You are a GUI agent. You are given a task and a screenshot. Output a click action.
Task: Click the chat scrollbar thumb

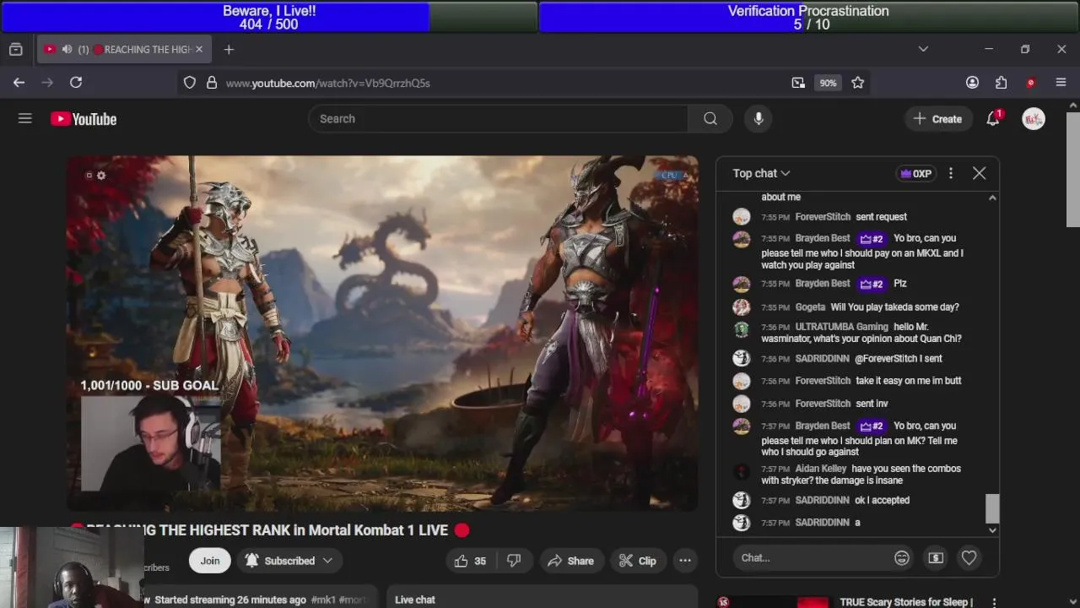pyautogui.click(x=992, y=508)
